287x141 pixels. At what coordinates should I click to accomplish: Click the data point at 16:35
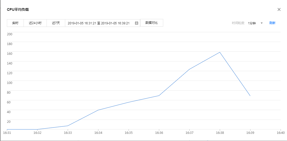coord(128,102)
